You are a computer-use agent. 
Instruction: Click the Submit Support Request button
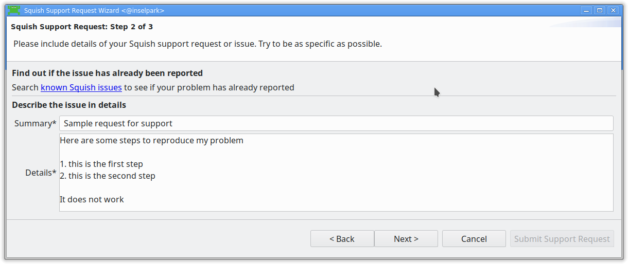click(x=562, y=239)
